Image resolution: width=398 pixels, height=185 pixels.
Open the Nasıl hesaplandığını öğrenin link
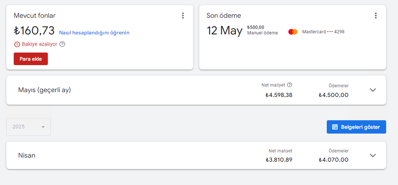(94, 33)
